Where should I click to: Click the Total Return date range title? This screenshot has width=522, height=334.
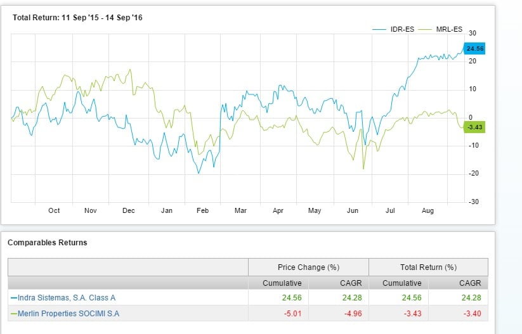tap(77, 18)
